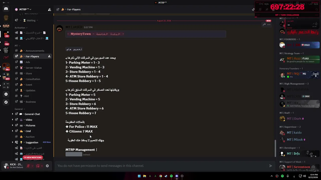Screen dimensions: 321x180
Task: Click the forward message arrow icon
Action: coord(264,24)
